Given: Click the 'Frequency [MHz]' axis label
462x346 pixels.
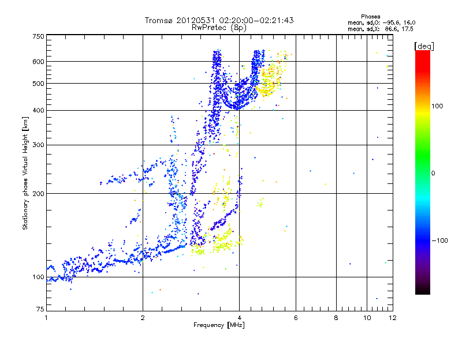Looking at the screenshot, I should 219,325.
